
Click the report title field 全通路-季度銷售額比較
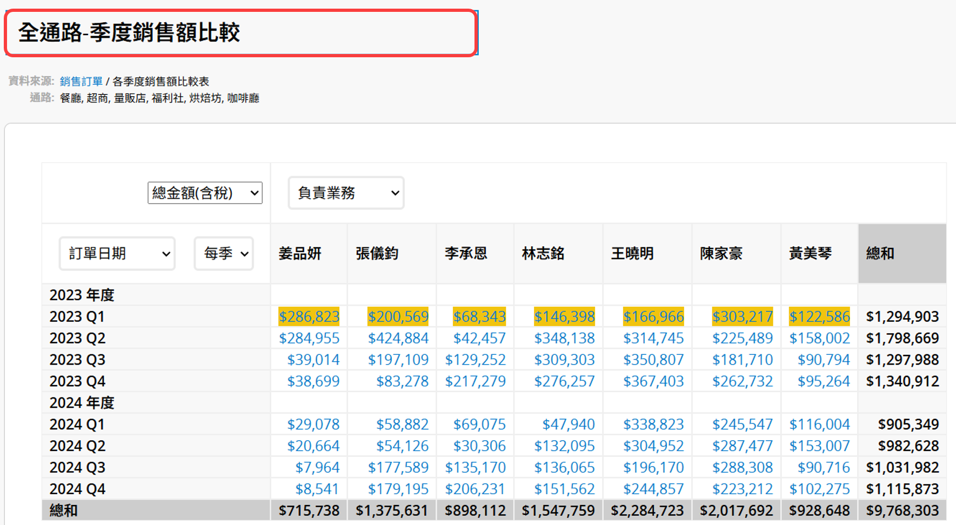click(x=240, y=33)
